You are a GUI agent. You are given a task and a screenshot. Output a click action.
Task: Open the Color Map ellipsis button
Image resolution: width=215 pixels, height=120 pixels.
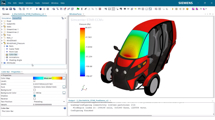coord(64,78)
